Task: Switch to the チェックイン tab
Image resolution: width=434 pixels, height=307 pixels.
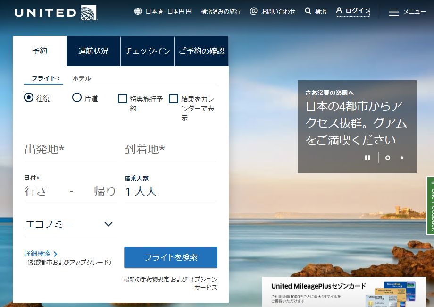Action: pyautogui.click(x=147, y=51)
